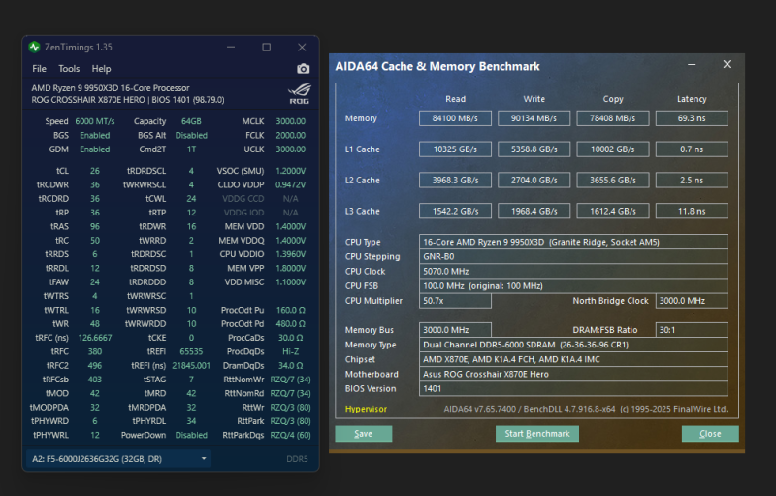The height and width of the screenshot is (496, 776).
Task: Open the Tools menu in ZenTimings
Action: pyautogui.click(x=69, y=69)
